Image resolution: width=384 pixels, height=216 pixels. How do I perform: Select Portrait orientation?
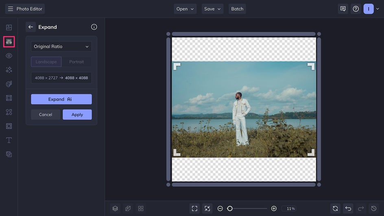pyautogui.click(x=76, y=62)
